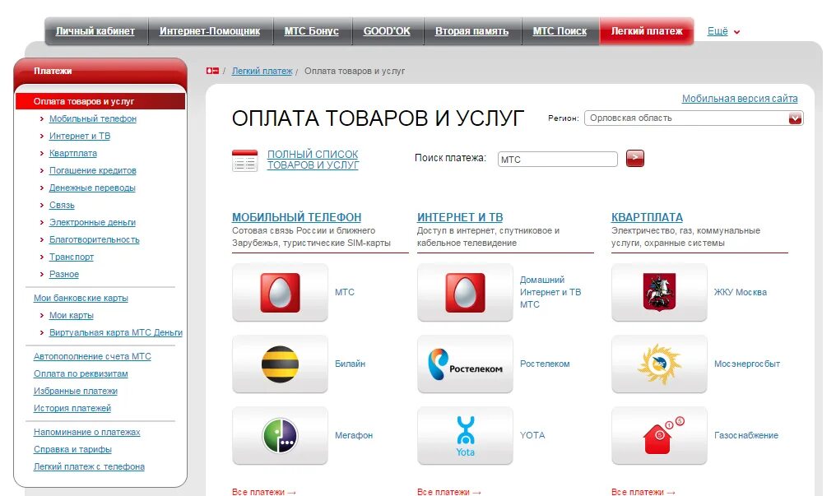
Task: Click the MTS egg logo tile under Мобильный телефон
Action: click(x=280, y=292)
